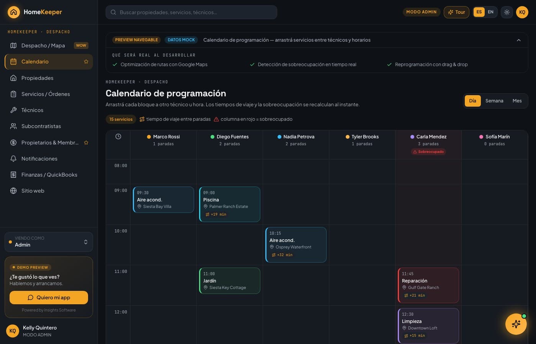Click the HomeKeeper house logo icon
This screenshot has height=344, width=536.
coord(14,12)
